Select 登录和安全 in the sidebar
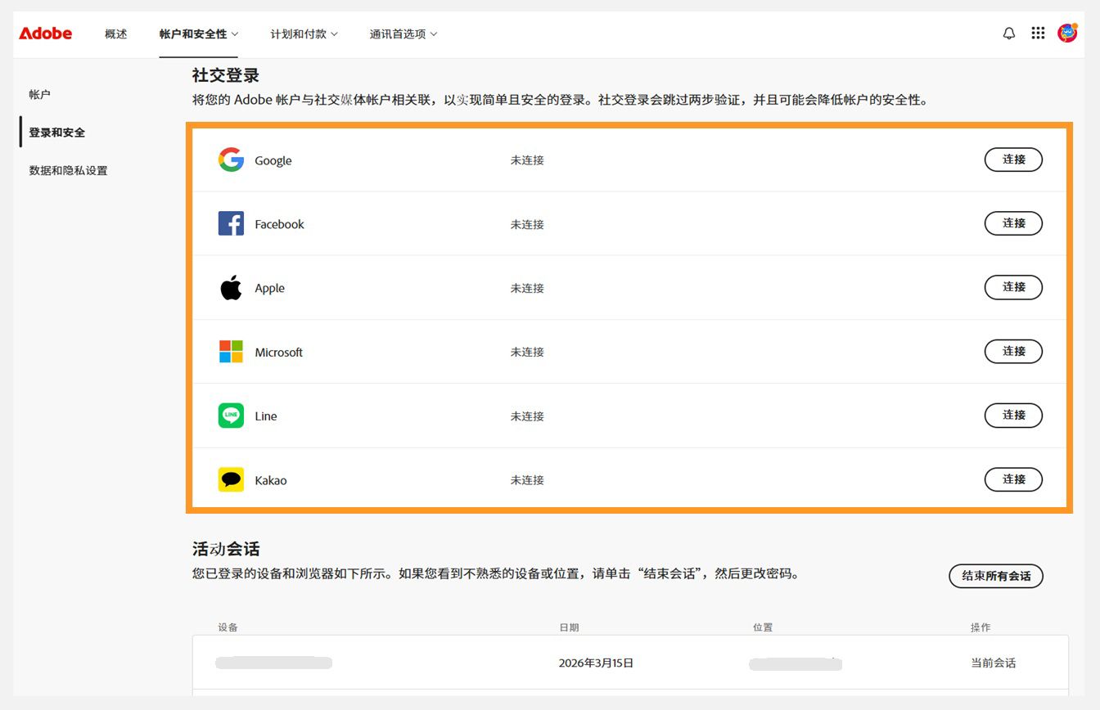This screenshot has width=1100, height=710. click(x=56, y=132)
